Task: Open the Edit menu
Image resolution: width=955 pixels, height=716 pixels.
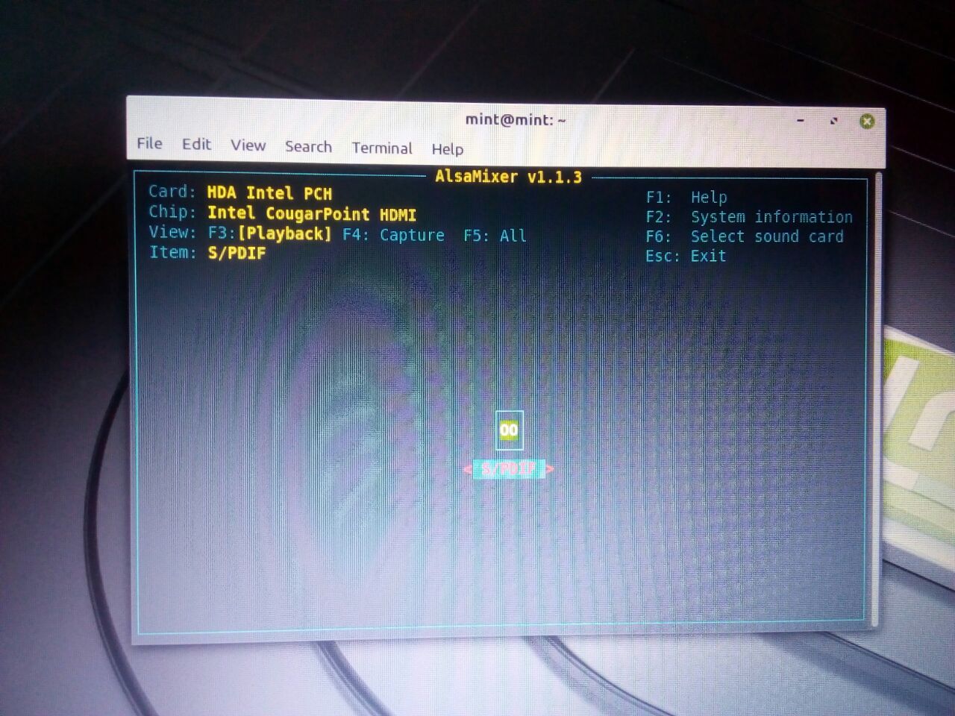Action: 196,144
